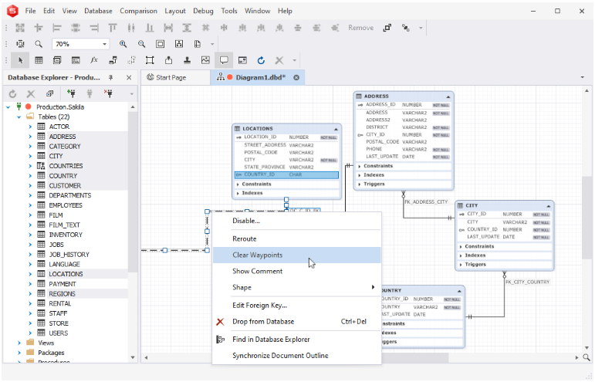This screenshot has width=595, height=382.
Task: Click refresh icon in Database Explorer
Action: point(12,93)
